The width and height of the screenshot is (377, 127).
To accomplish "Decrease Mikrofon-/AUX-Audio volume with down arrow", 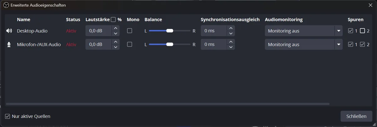I will [x=116, y=47].
